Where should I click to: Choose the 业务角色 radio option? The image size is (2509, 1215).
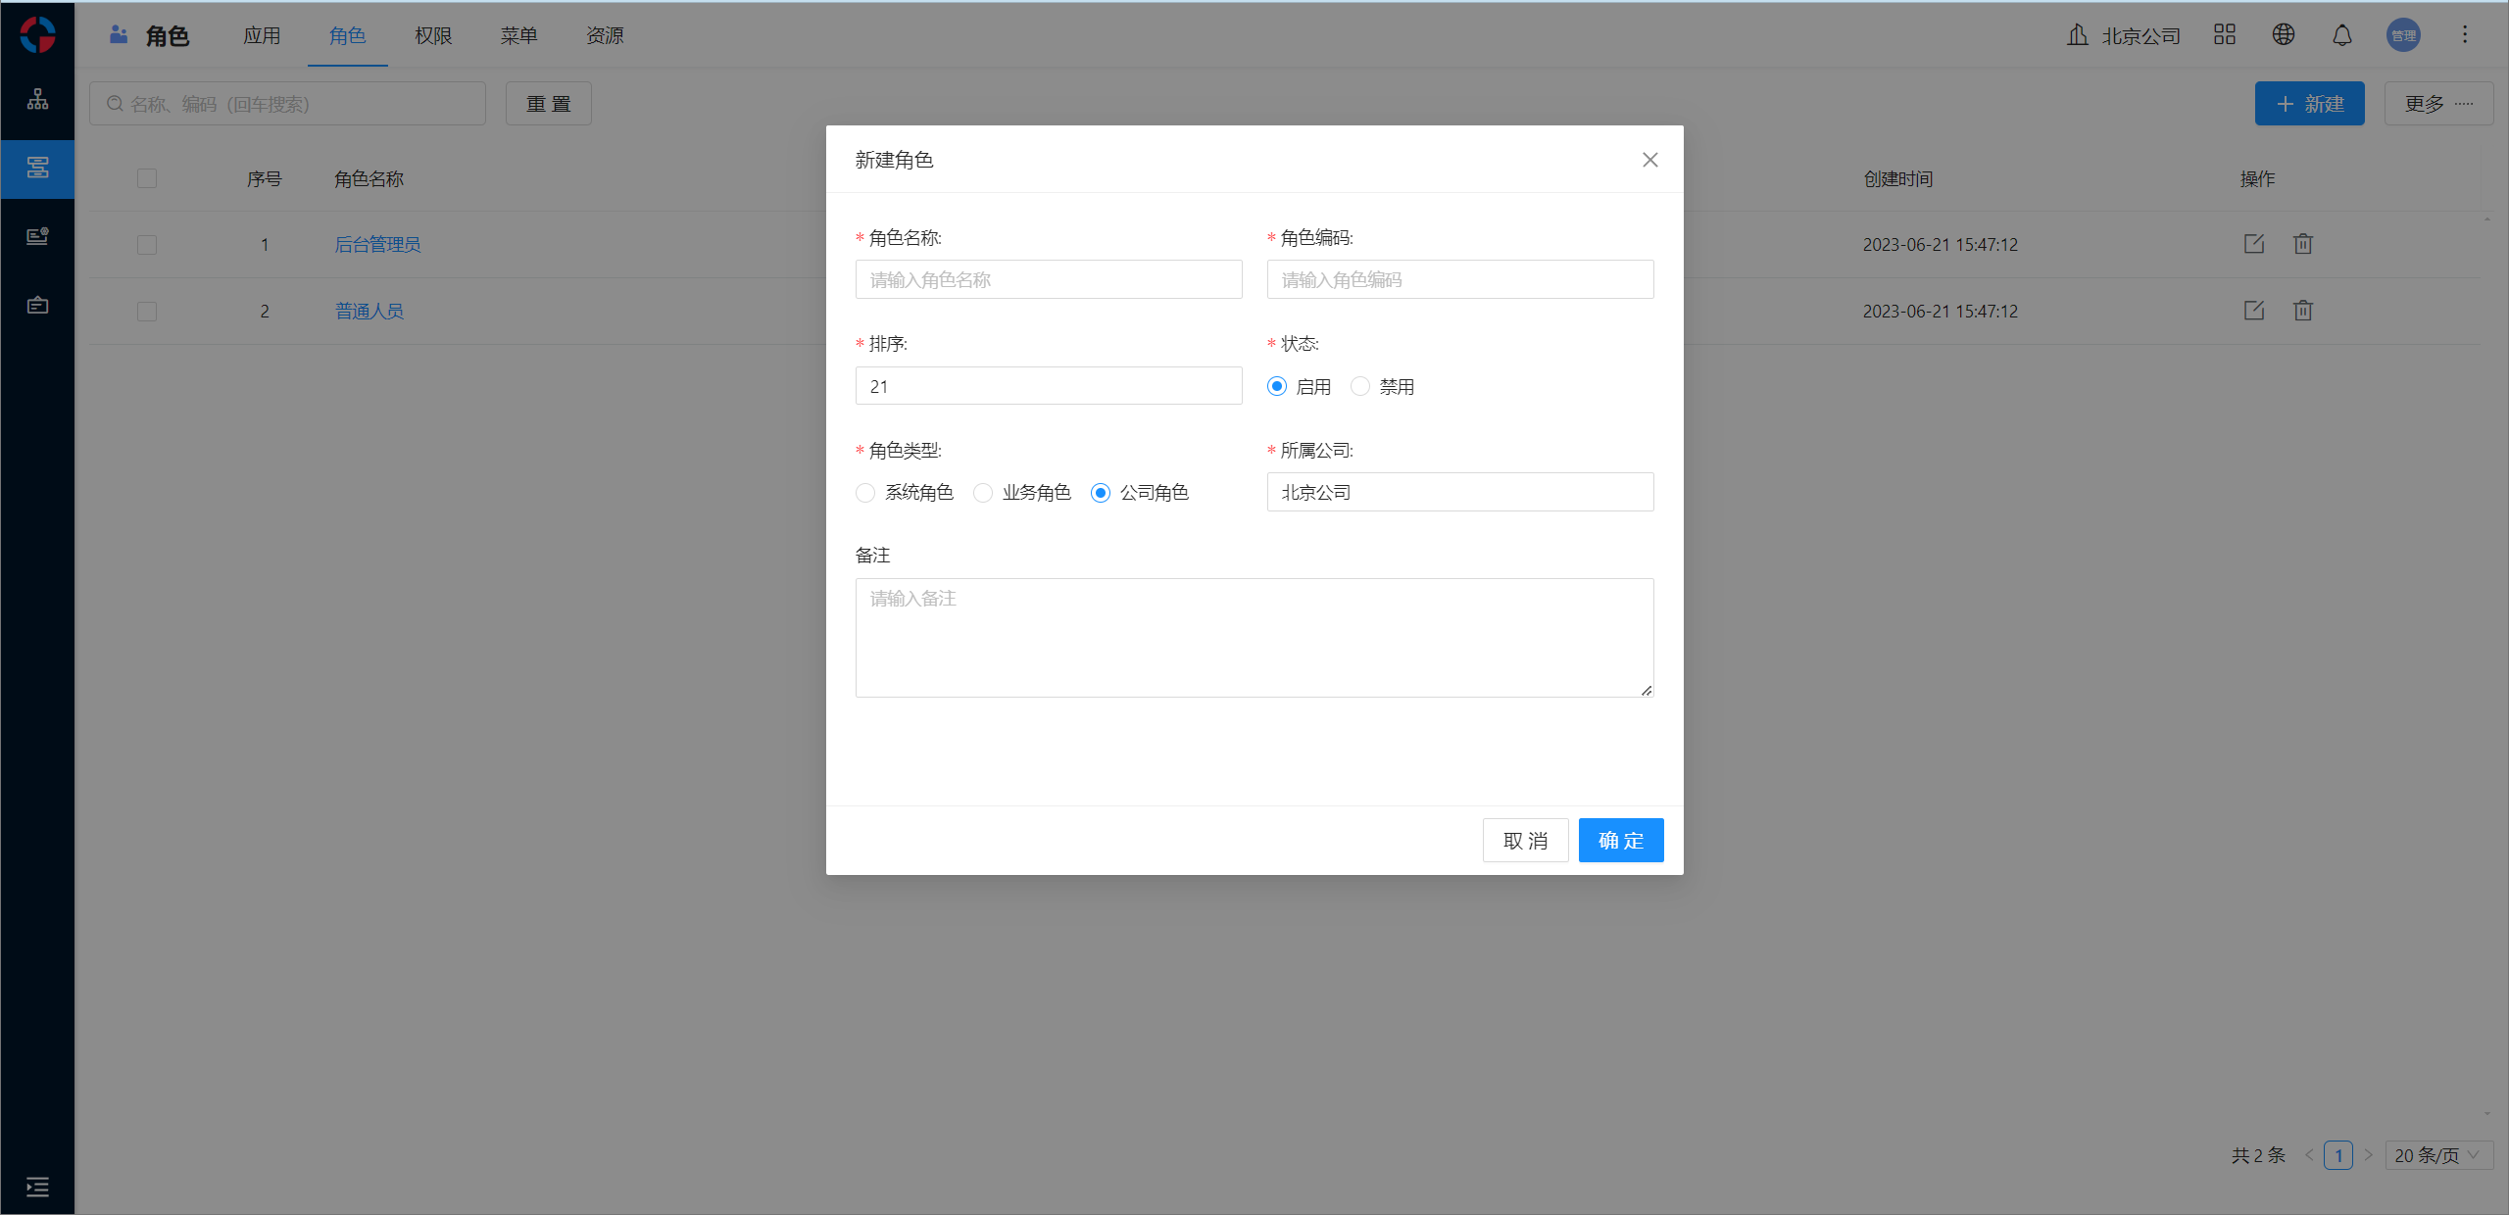click(983, 493)
